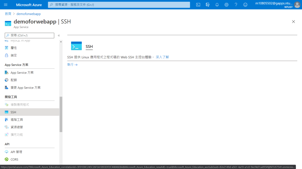The width and height of the screenshot is (302, 169).
Task: Click the 配額 quota icon
Action: click(6, 80)
